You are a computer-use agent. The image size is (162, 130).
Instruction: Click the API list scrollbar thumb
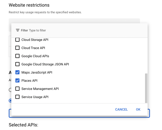point(146,88)
